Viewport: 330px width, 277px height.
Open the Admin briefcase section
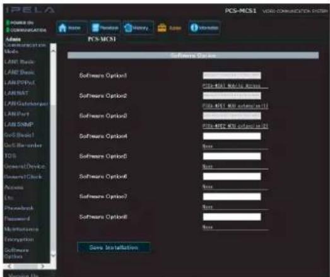[170, 28]
